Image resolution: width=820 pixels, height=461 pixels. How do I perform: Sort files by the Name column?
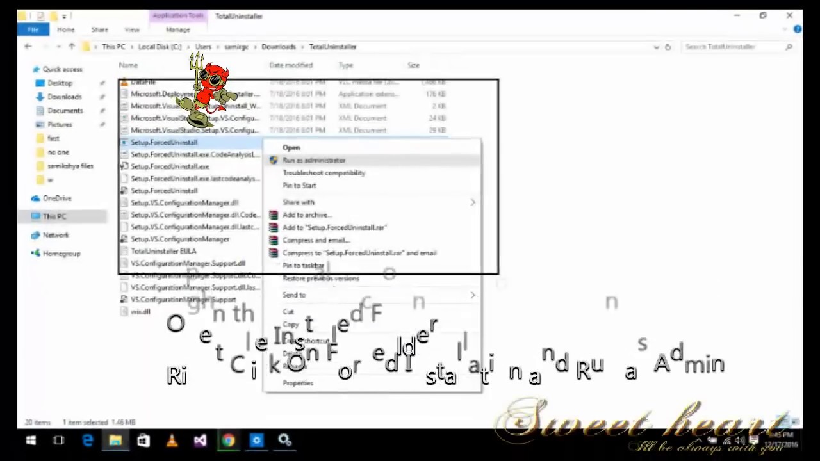[x=128, y=65]
